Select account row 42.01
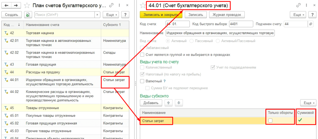Viewport: 318px width, 139px height. pos(65,43)
